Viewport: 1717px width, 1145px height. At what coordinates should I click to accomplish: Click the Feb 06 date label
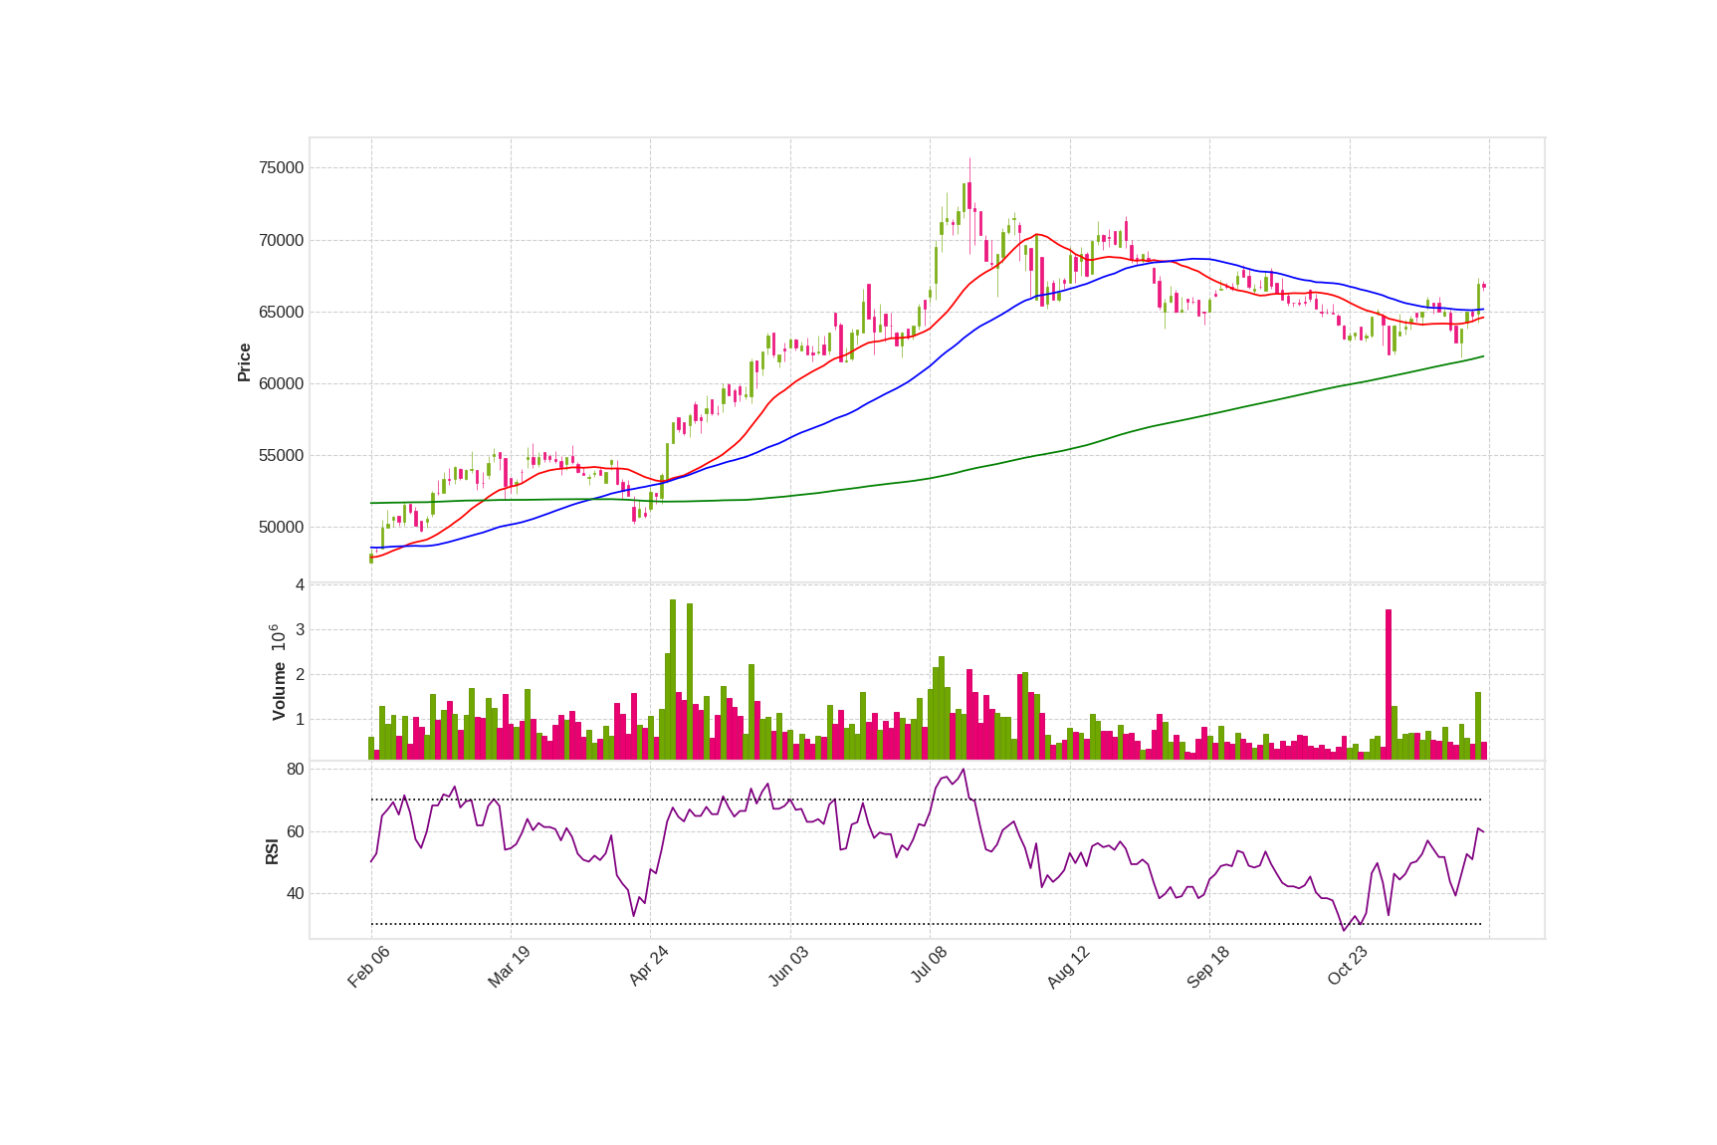[368, 967]
